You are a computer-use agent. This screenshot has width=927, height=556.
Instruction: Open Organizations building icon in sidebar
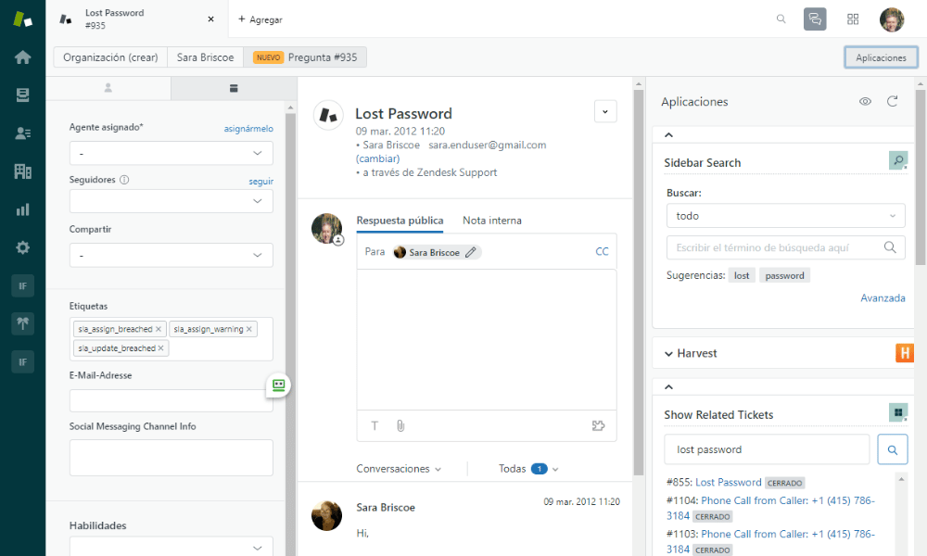(x=22, y=171)
